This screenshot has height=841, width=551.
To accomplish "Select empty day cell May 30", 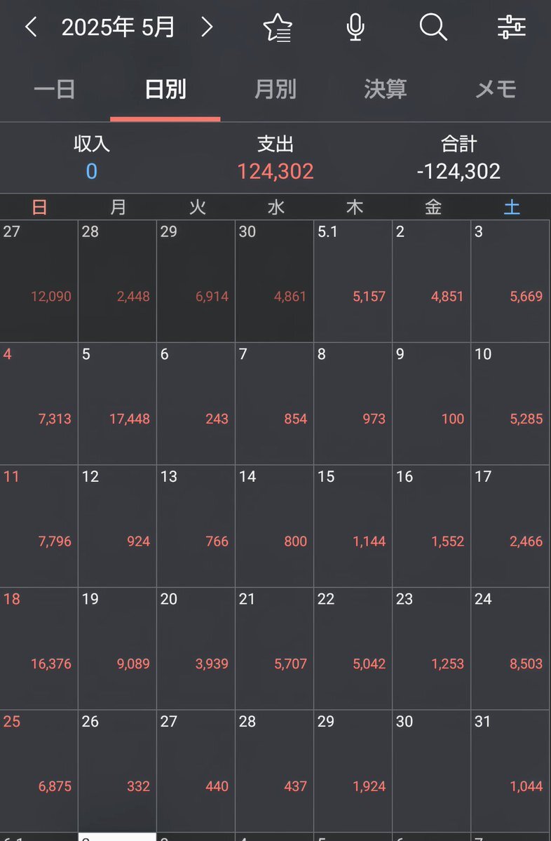I will coord(431,771).
